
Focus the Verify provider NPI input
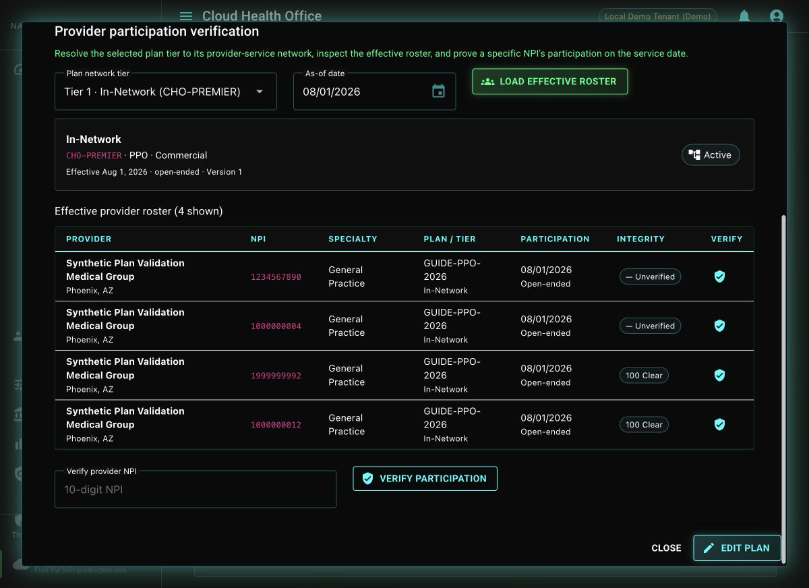[x=196, y=490]
